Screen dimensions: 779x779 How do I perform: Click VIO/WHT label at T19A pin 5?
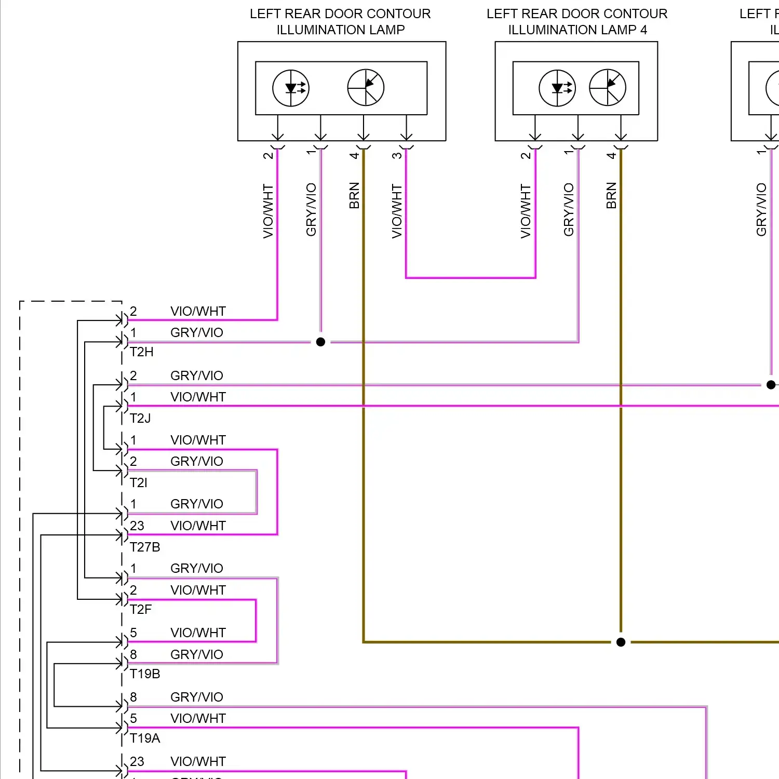point(198,719)
